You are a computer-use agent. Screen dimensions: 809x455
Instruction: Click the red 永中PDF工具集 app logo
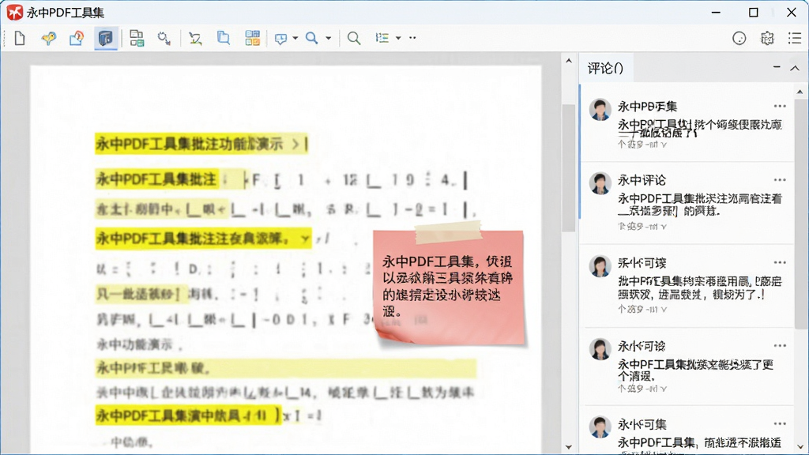point(14,13)
